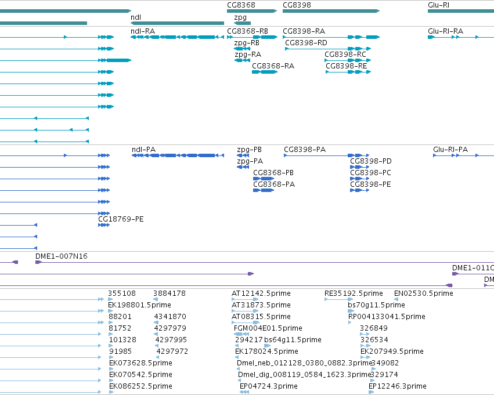The width and height of the screenshot is (494, 395).
Task: Click the bs64g11.5prime EST label
Action: pyautogui.click(x=293, y=340)
